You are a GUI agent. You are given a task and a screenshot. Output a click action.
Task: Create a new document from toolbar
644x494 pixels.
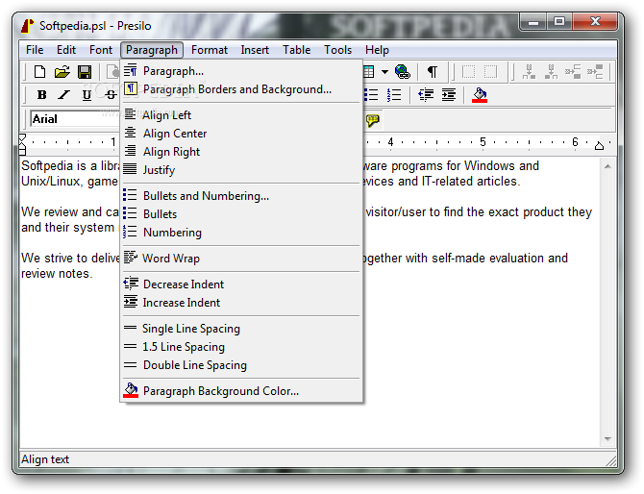click(x=39, y=72)
